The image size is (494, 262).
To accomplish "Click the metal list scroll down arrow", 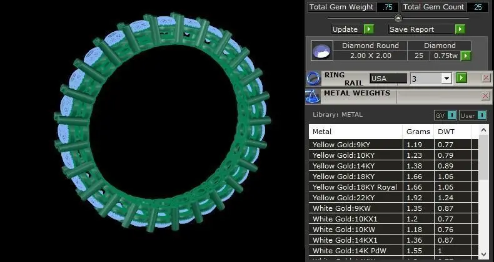I will pos(483,254).
